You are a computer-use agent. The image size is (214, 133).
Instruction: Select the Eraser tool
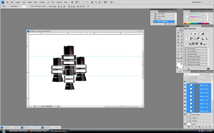[178, 45]
